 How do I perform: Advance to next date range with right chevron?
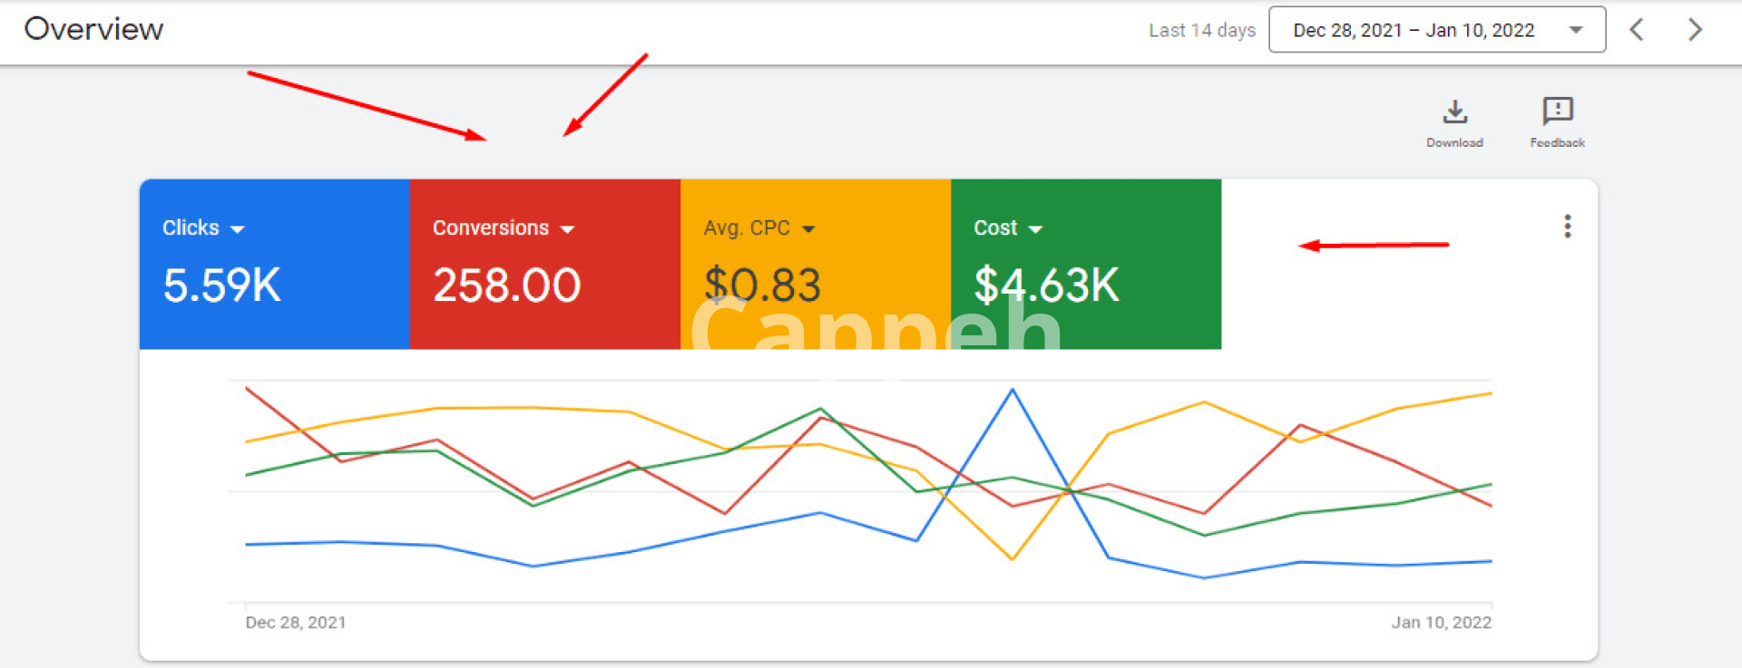click(1694, 30)
